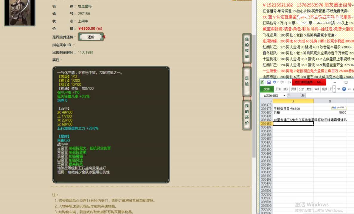The height and width of the screenshot is (214, 354).
Task: Minimize the Excel window
Action: [335, 82]
